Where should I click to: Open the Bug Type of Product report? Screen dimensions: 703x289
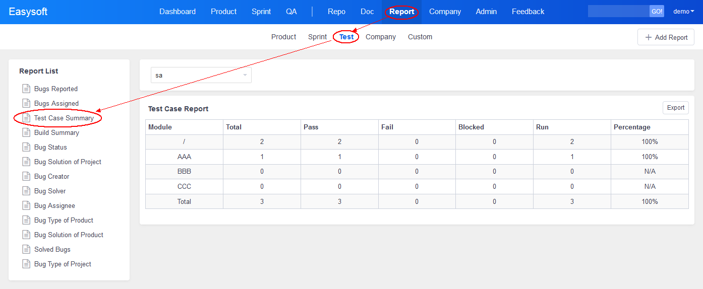click(64, 220)
